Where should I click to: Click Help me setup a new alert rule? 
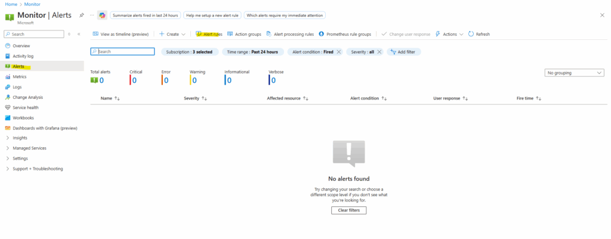(x=212, y=15)
